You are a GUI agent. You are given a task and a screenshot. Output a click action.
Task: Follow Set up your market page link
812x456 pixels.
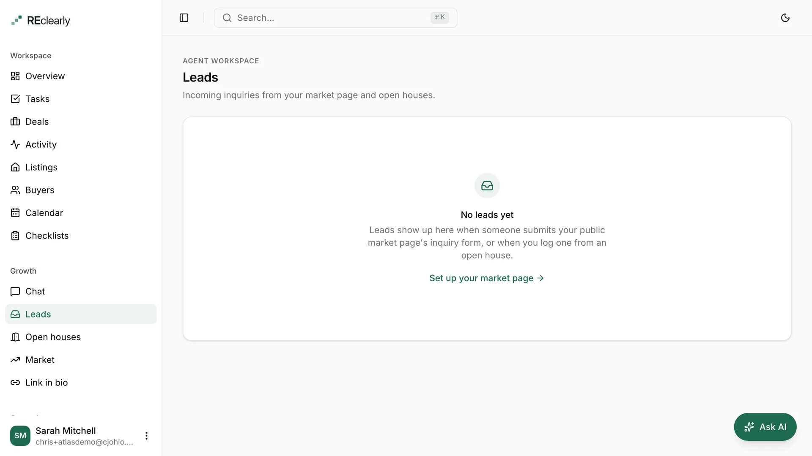[487, 278]
